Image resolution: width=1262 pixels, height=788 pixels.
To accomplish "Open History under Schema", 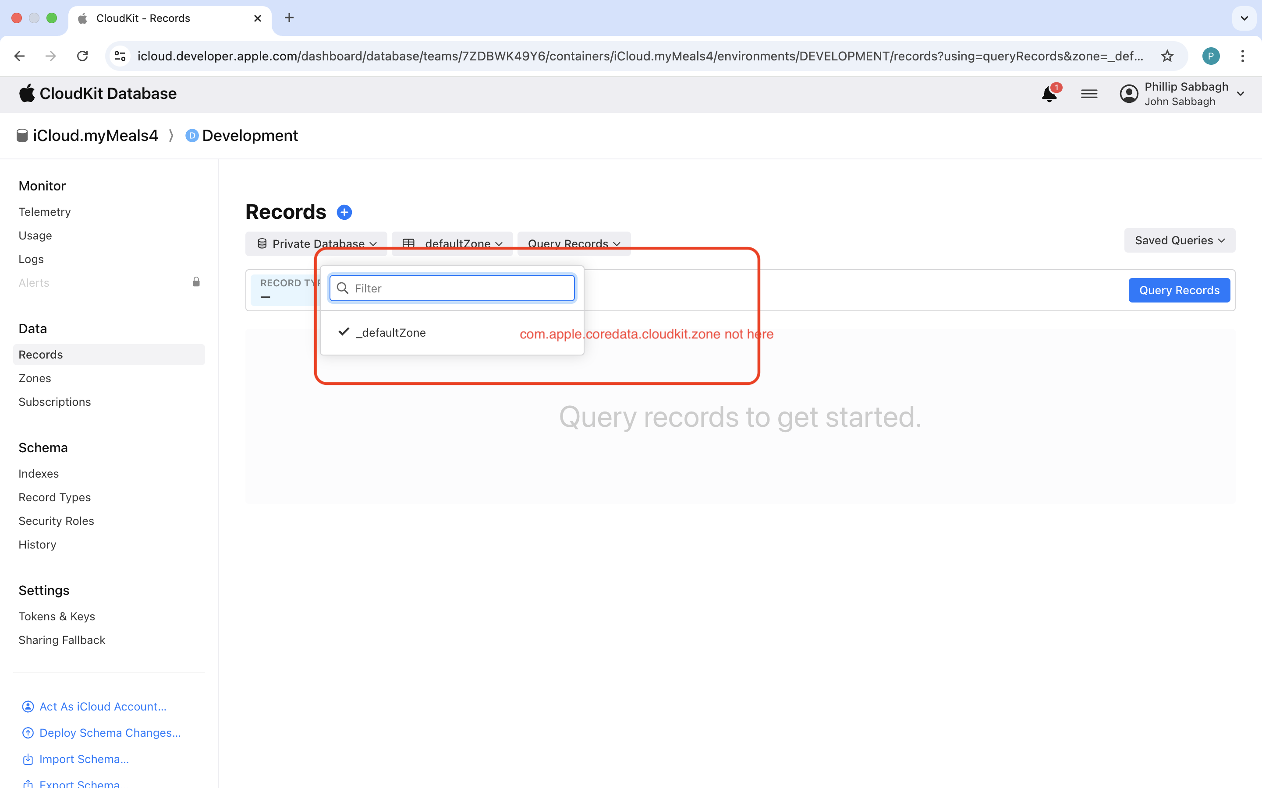I will [38, 544].
